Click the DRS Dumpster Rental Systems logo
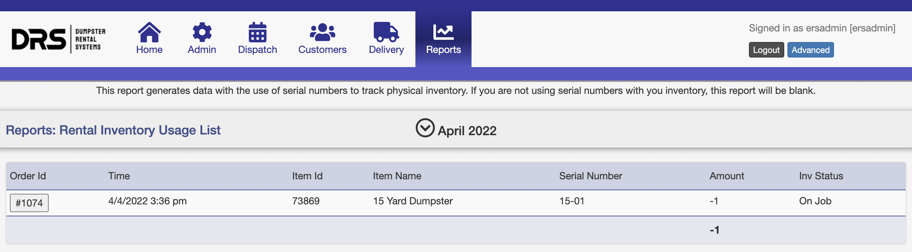This screenshot has width=912, height=252. (59, 39)
